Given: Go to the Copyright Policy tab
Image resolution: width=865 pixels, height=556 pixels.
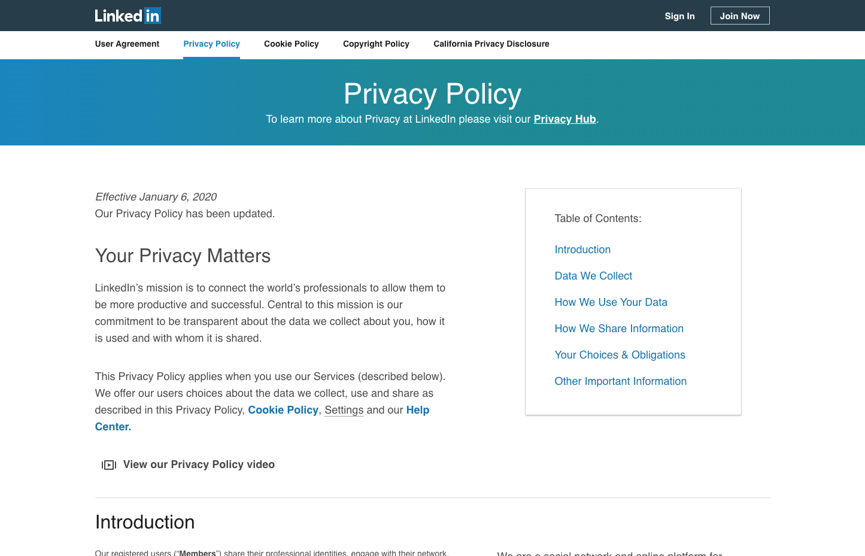Looking at the screenshot, I should coord(376,44).
